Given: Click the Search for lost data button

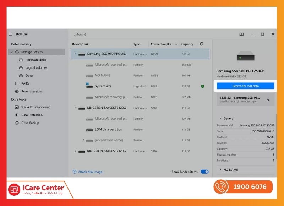Looking at the screenshot, I should point(245,86).
